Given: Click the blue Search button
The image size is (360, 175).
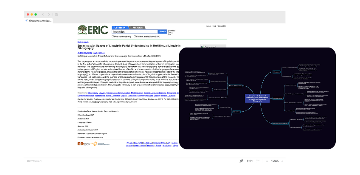Looking at the screenshot, I should coord(163,31).
